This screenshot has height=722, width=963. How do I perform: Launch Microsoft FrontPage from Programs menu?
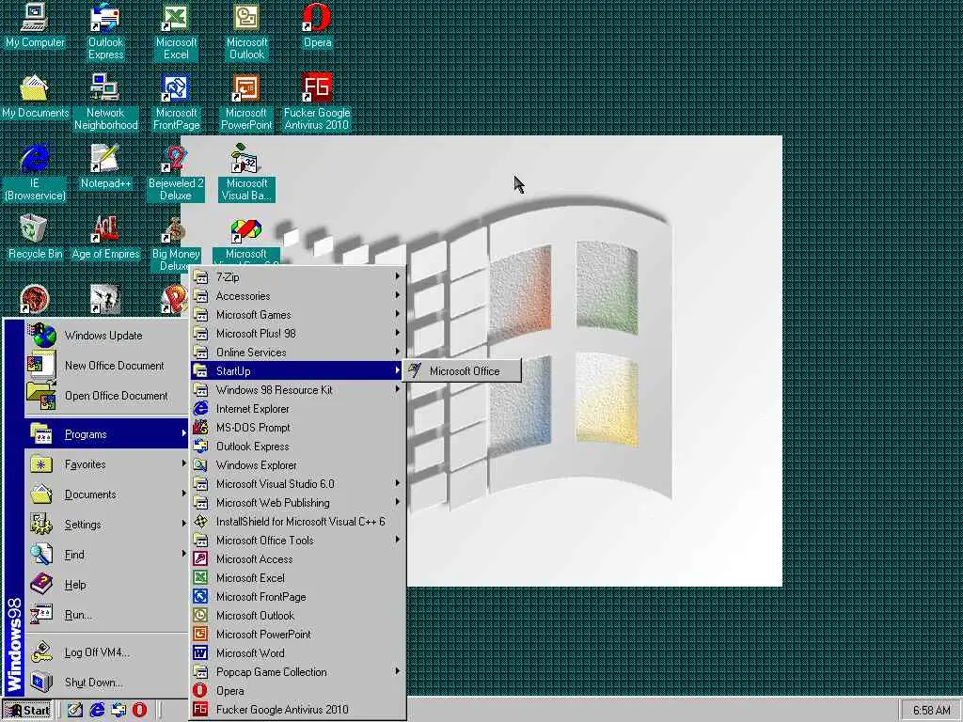click(x=297, y=597)
